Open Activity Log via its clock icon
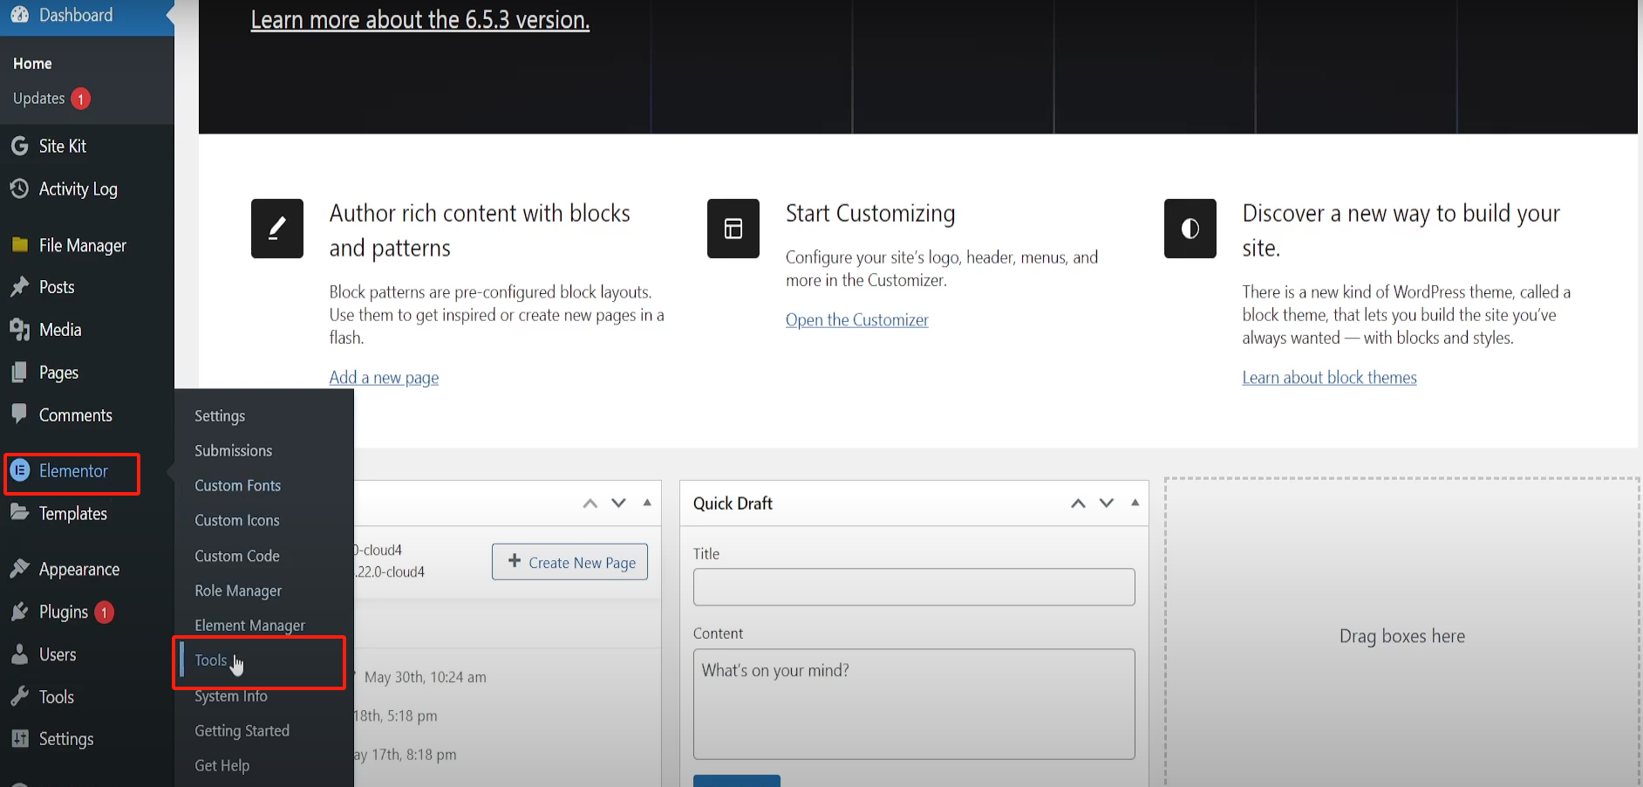Viewport: 1643px width, 787px height. click(x=19, y=188)
